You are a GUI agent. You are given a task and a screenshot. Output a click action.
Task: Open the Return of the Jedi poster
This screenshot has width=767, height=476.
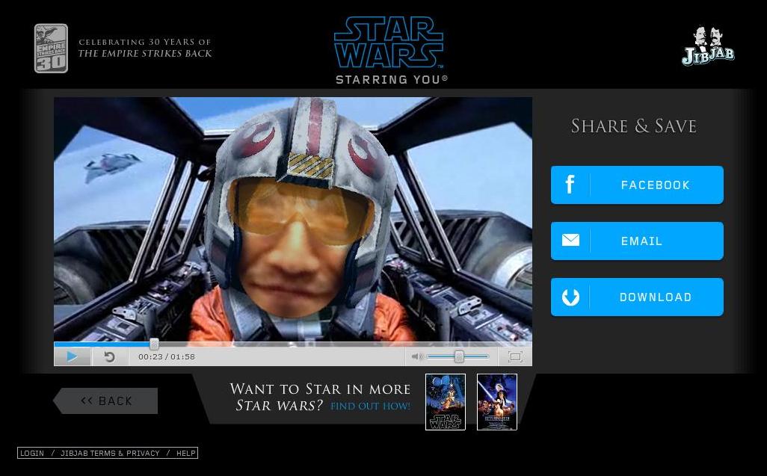[x=497, y=402]
